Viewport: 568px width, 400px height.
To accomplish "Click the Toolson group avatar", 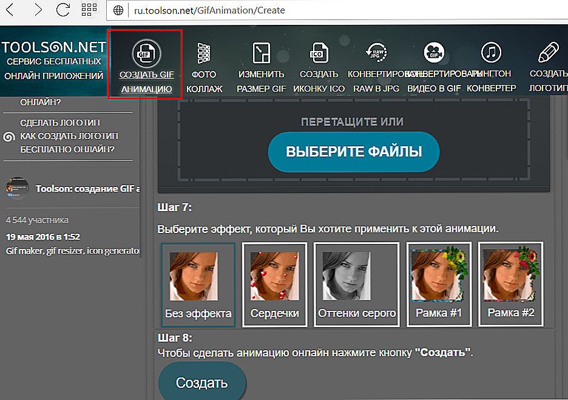I will pyautogui.click(x=18, y=188).
